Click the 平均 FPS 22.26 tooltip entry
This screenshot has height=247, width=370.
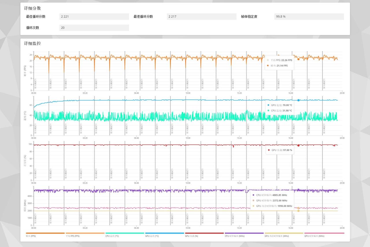point(280,60)
